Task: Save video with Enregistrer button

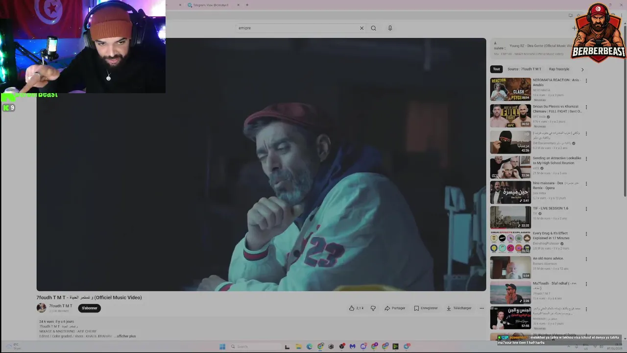Action: (x=426, y=308)
